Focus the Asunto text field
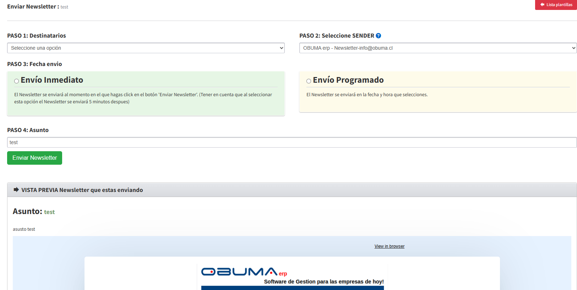This screenshot has height=290, width=577. pos(292,142)
